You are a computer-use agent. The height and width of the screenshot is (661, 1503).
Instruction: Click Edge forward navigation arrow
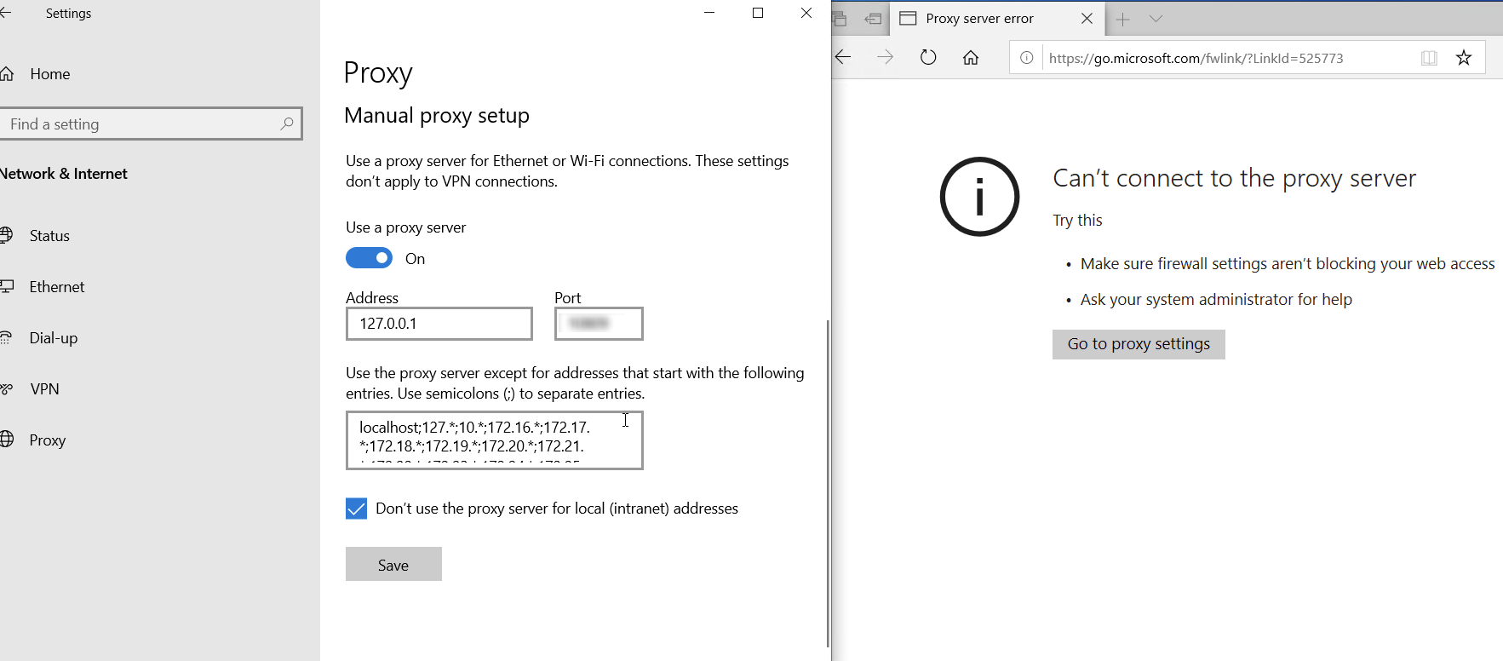pos(886,58)
